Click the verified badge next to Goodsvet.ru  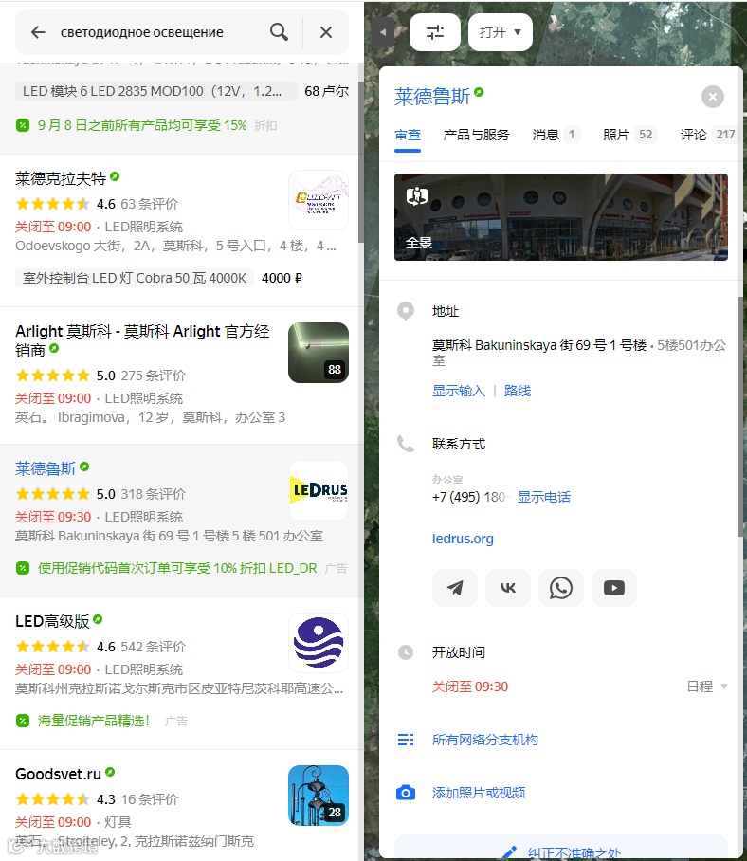(x=110, y=772)
